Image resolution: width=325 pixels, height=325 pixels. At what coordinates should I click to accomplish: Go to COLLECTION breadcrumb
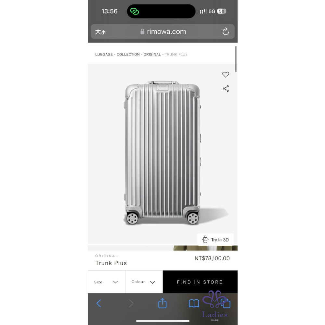(x=128, y=54)
